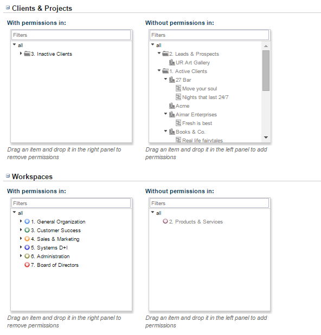The image size is (321, 335).
Task: Select 3. Customer Success workspace
Action: [56, 231]
